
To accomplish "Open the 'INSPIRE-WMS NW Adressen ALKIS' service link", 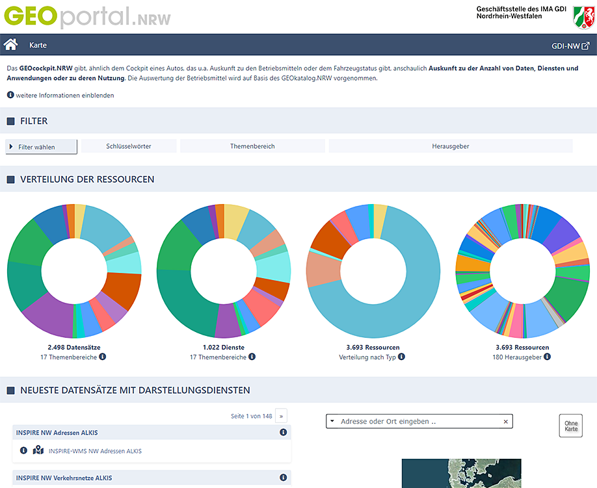I will point(95,451).
